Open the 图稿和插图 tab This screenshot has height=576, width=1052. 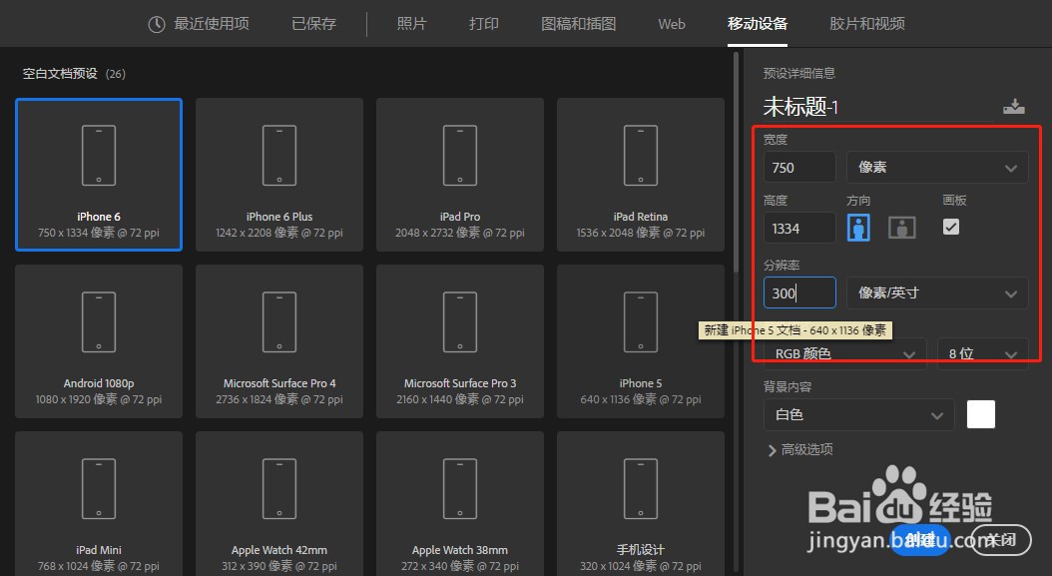578,24
